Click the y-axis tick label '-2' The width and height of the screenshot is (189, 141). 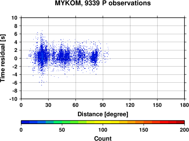coord(15,67)
